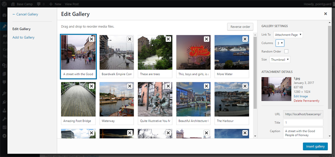Click the Reverse order button
The width and height of the screenshot is (335, 157).
tap(240, 27)
